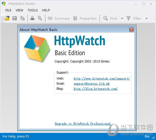The width and height of the screenshot is (156, 140).
Task: Open the VIEW menu
Action: [19, 10]
